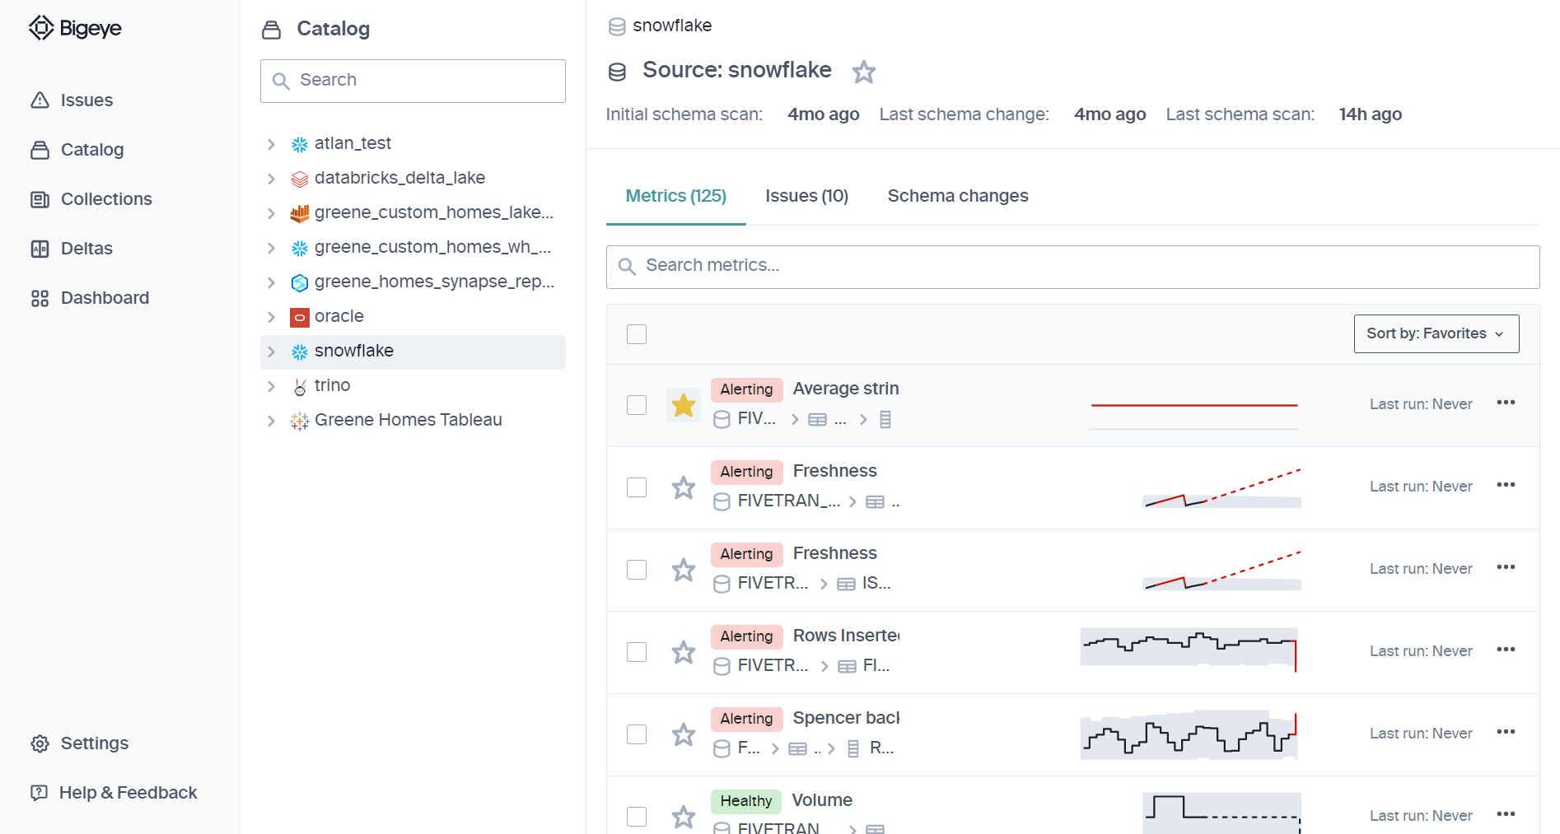Click the Deltas icon in sidebar

click(40, 249)
